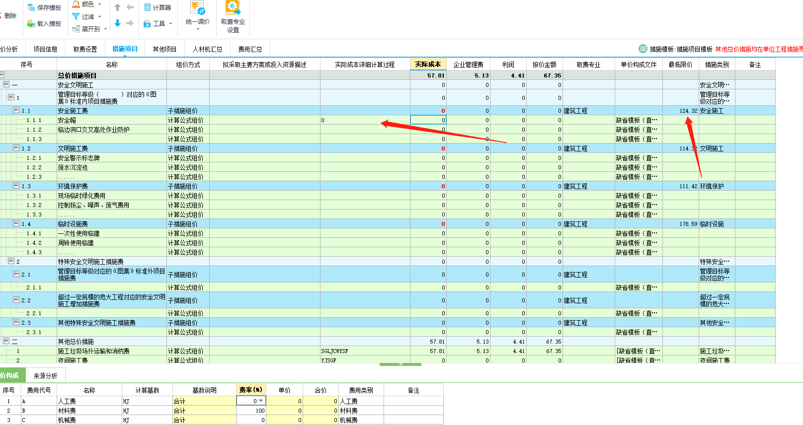Collapse the 总价措施项目 root row

pyautogui.click(x=2, y=75)
